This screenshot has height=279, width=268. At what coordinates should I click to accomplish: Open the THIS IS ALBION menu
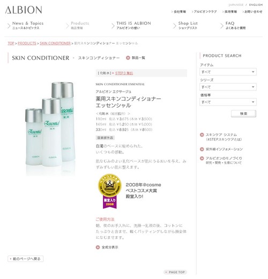(133, 25)
